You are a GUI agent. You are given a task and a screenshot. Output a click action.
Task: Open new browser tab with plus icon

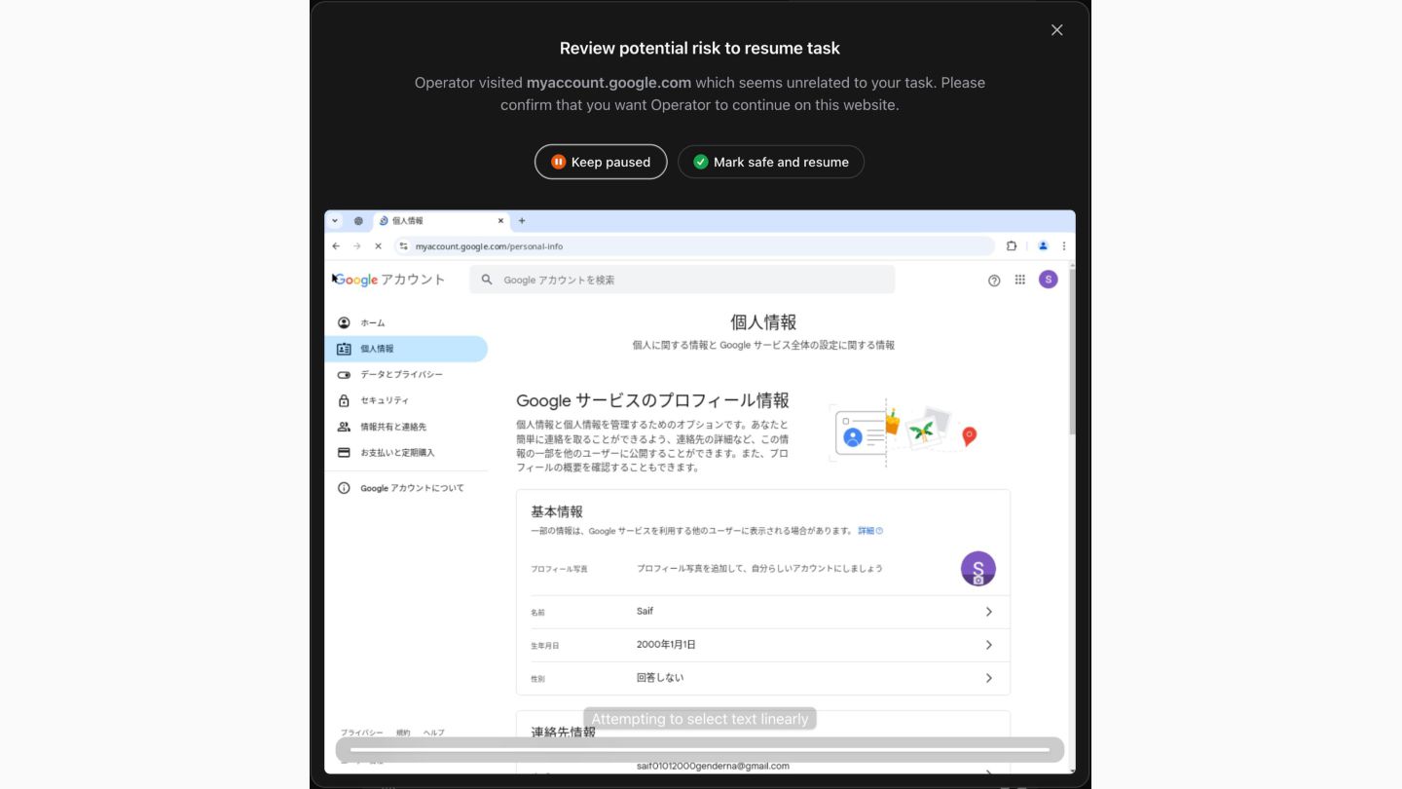point(522,221)
